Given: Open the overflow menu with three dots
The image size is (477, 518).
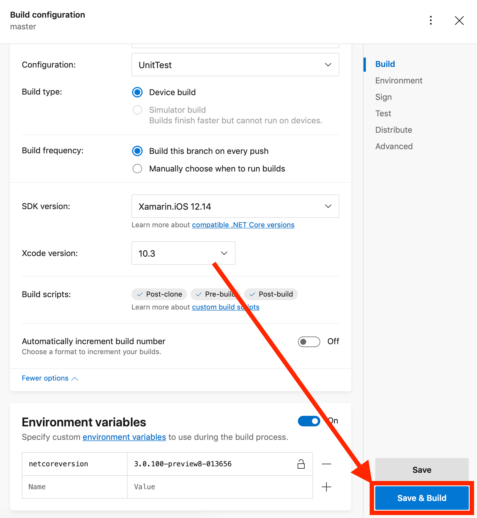Looking at the screenshot, I should pos(431,21).
